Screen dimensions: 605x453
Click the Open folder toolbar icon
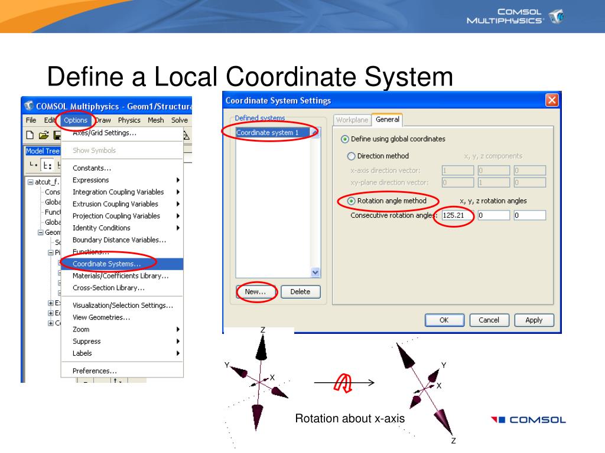click(x=44, y=135)
